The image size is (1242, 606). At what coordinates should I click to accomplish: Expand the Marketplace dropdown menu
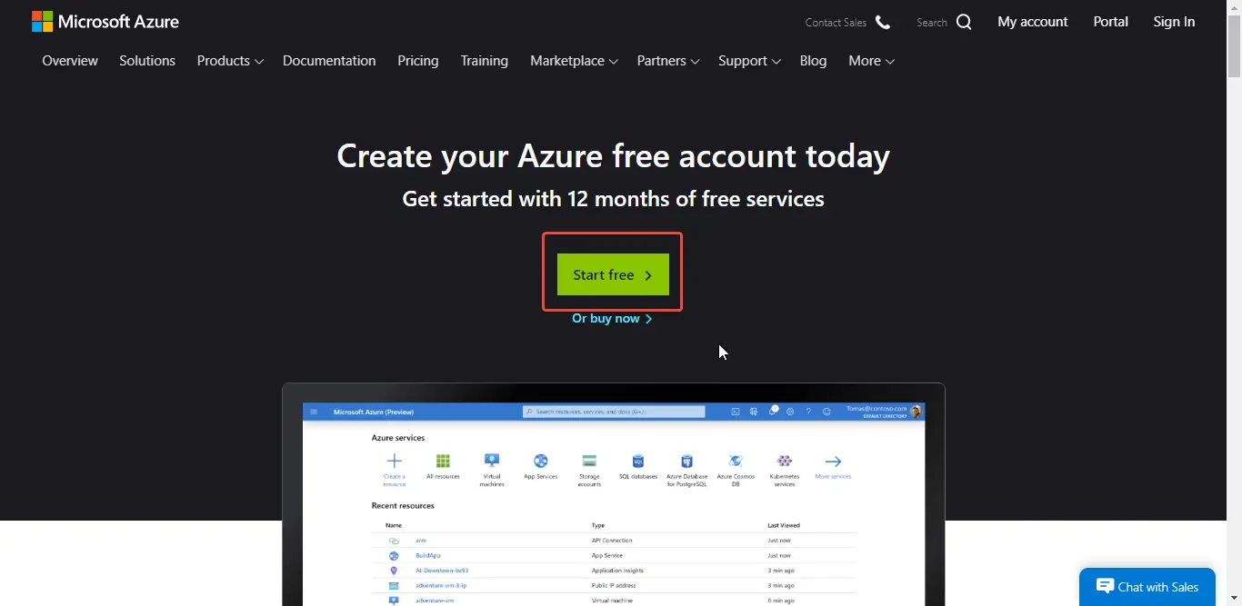pyautogui.click(x=574, y=61)
